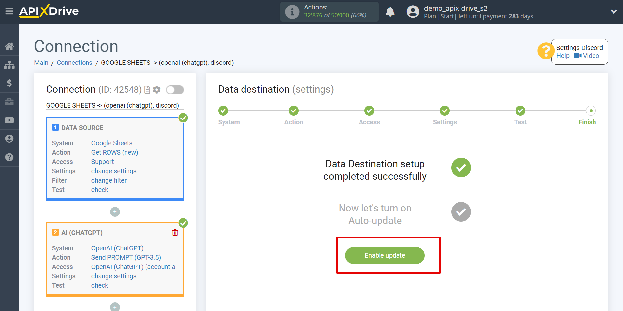This screenshot has width=623, height=311.
Task: Click the AI (ChatGPT) green status checkmark
Action: [183, 223]
